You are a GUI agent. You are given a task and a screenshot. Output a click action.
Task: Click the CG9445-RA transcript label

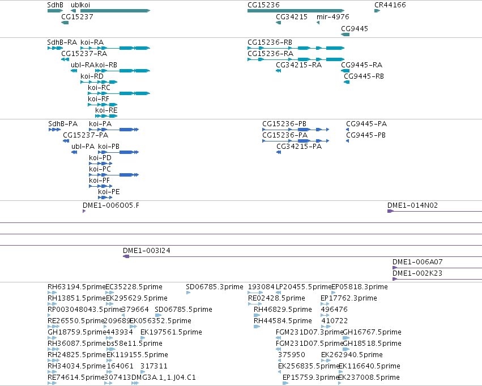coord(362,65)
